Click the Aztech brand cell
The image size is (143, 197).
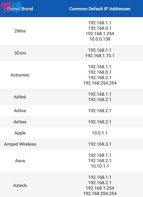click(x=20, y=185)
